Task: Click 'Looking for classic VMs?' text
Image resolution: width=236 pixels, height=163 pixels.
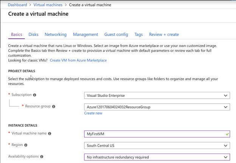Action: click(x=28, y=61)
